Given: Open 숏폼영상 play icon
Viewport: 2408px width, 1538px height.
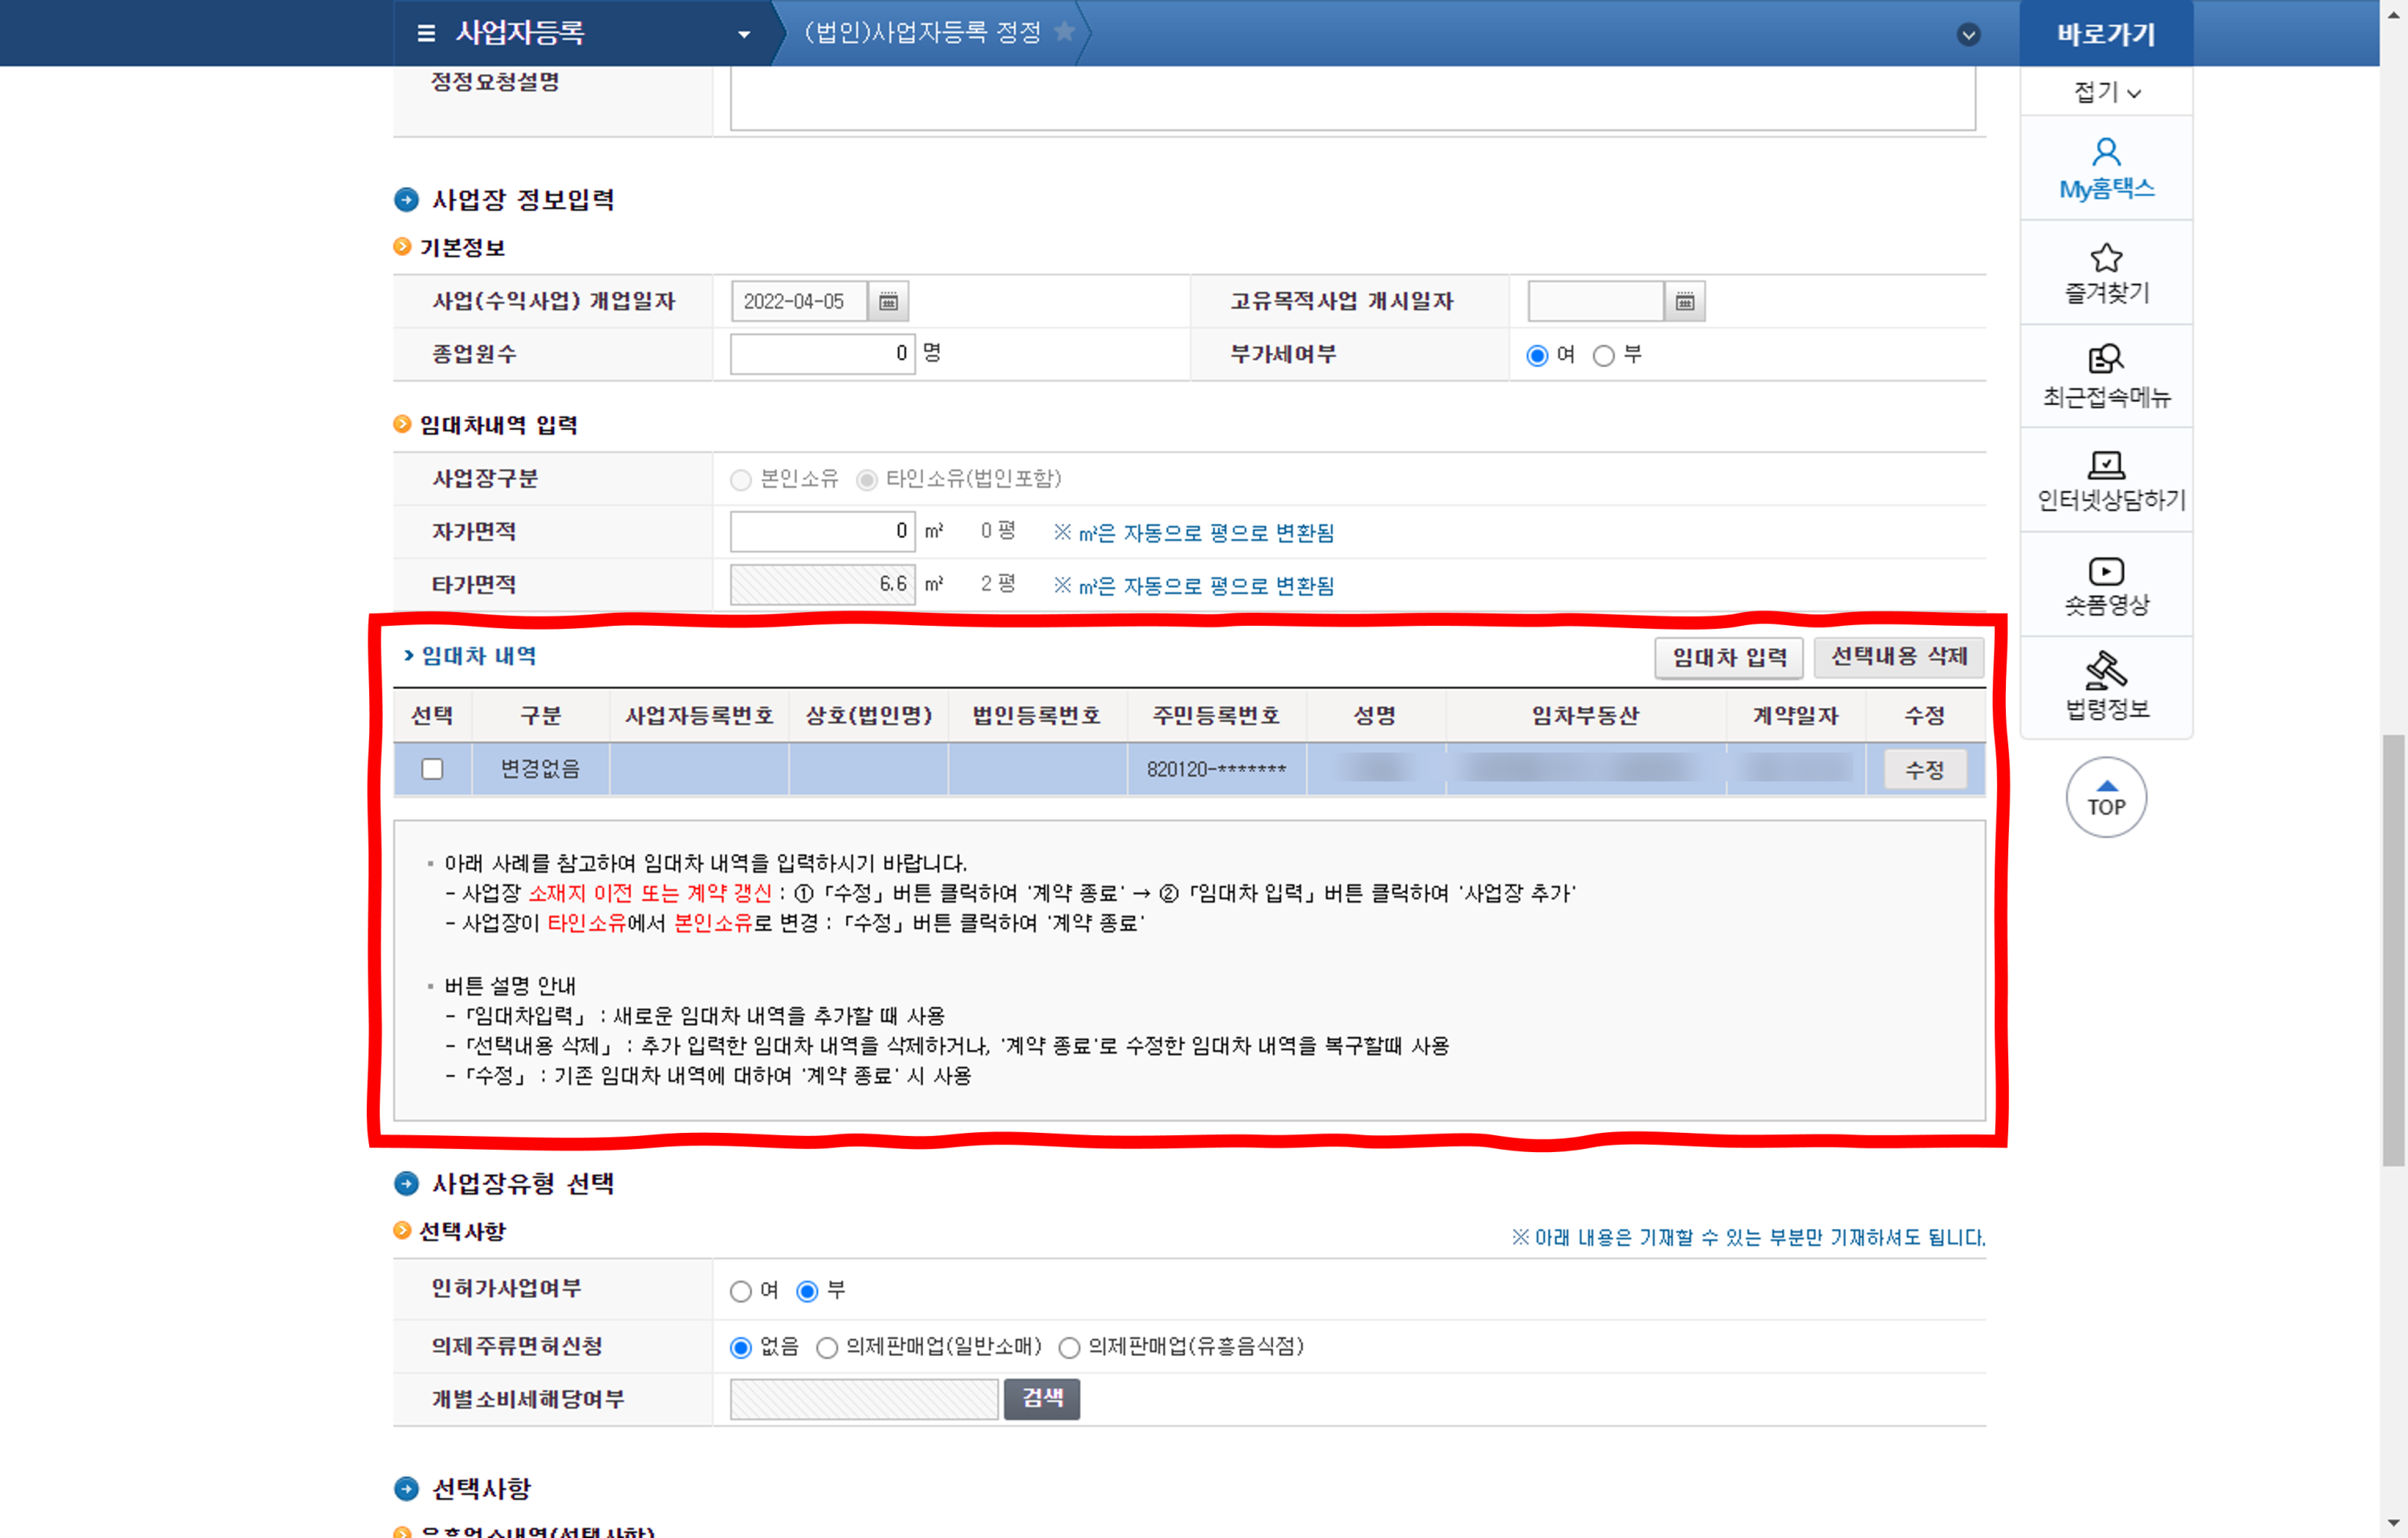Looking at the screenshot, I should tap(2105, 570).
